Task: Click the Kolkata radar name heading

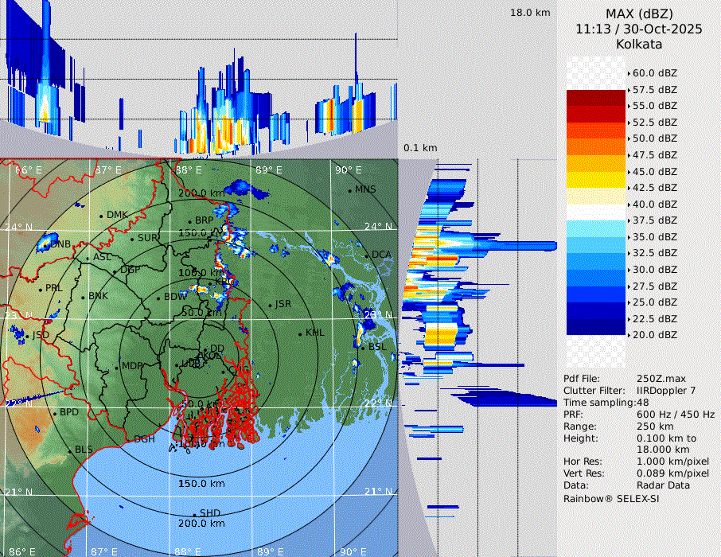Action: coord(639,44)
